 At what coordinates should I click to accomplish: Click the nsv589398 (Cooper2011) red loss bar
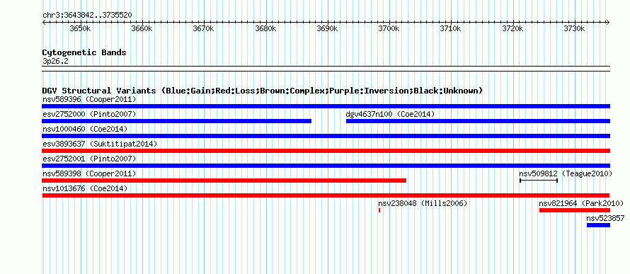(x=224, y=181)
